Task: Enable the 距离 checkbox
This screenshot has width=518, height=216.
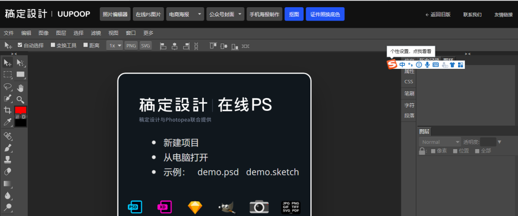Action: pos(85,45)
